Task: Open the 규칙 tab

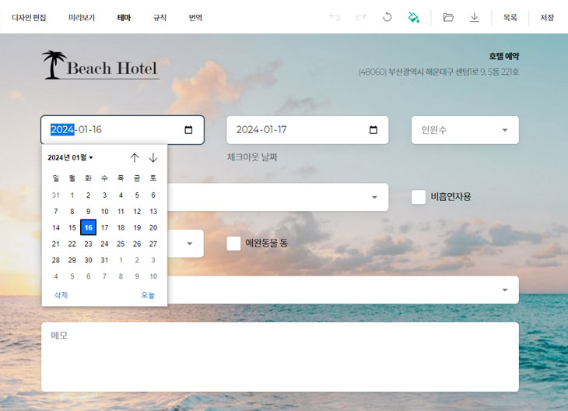Action: point(160,17)
